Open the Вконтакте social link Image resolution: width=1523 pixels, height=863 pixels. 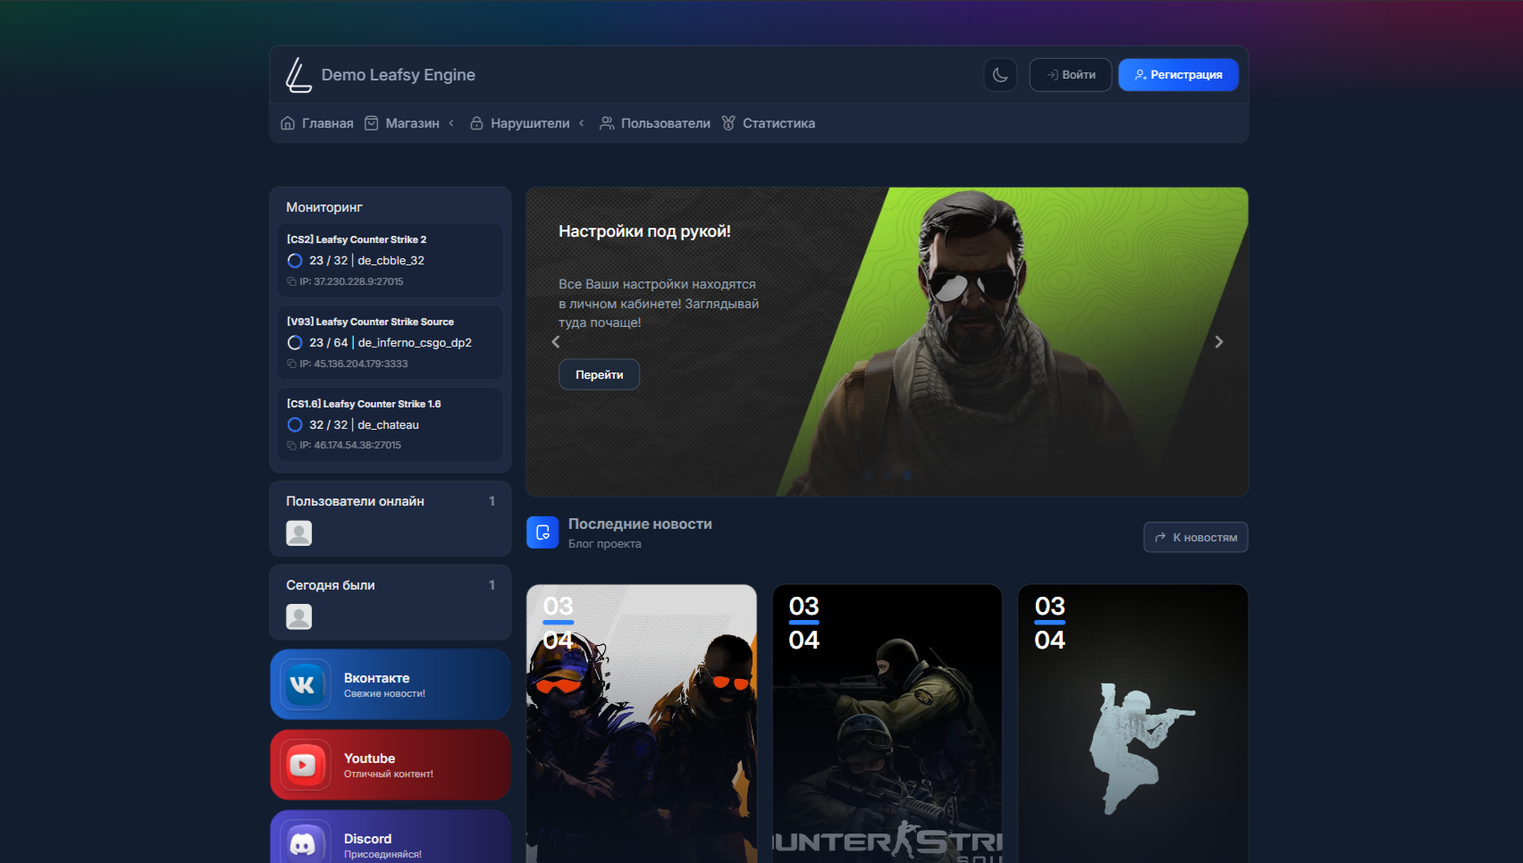390,684
